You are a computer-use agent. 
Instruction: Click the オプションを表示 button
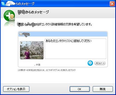[16, 89]
